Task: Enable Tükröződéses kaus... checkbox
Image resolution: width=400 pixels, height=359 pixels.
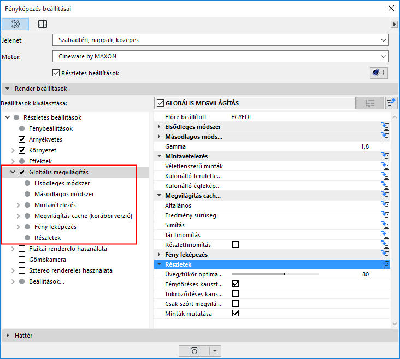Action: point(236,293)
